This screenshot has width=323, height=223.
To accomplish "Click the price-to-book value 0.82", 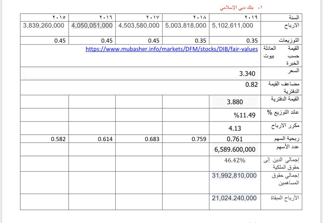I will pos(252,85).
